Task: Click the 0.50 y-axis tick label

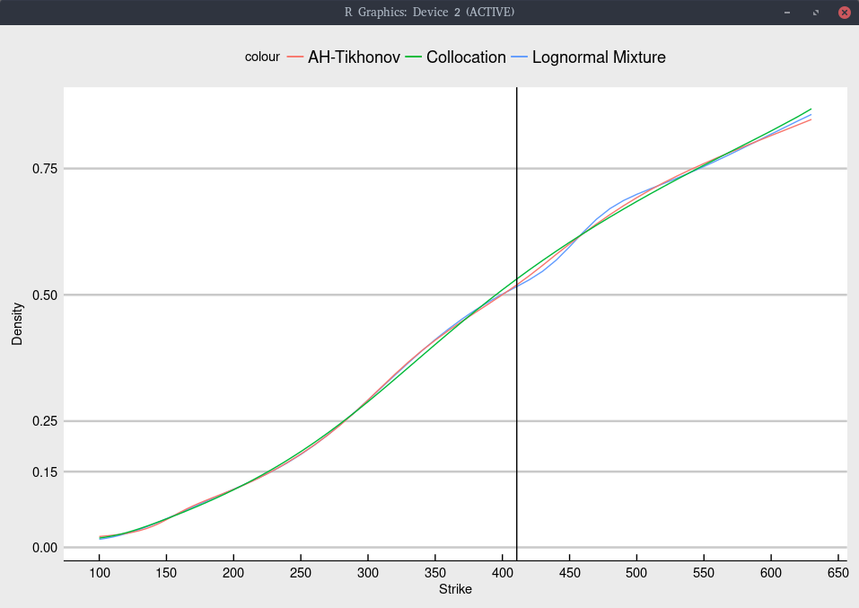Action: point(45,295)
